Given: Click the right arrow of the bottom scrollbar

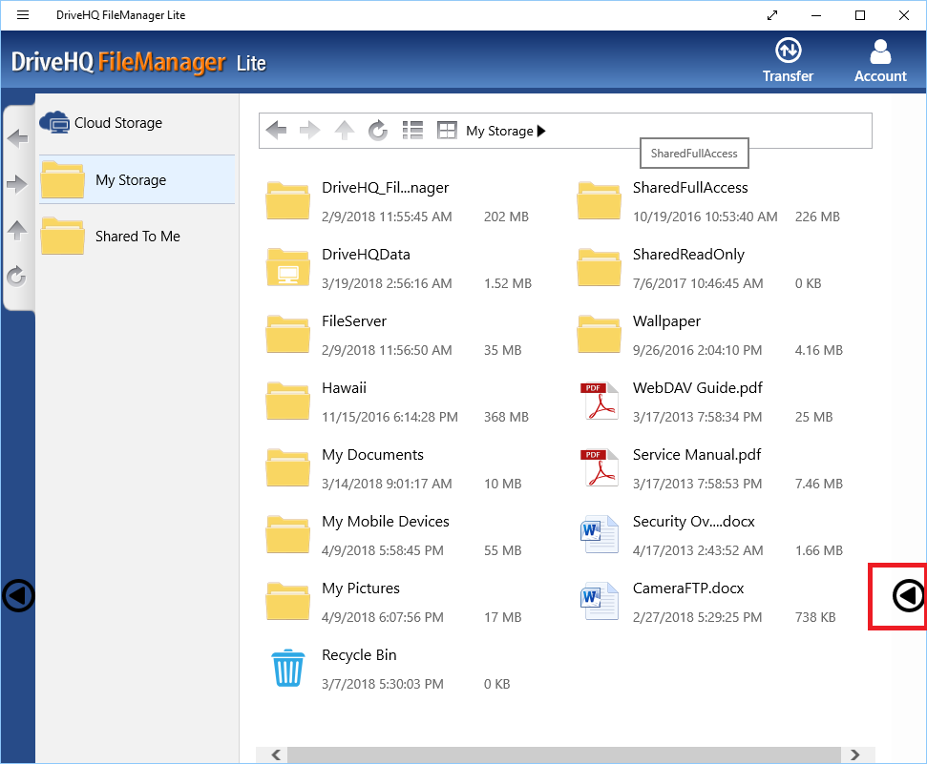Looking at the screenshot, I should tap(856, 754).
